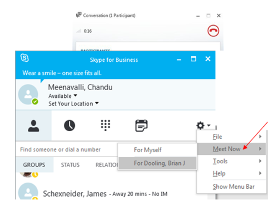Click Meenavalli, Chandu profile picture

pos(28,94)
